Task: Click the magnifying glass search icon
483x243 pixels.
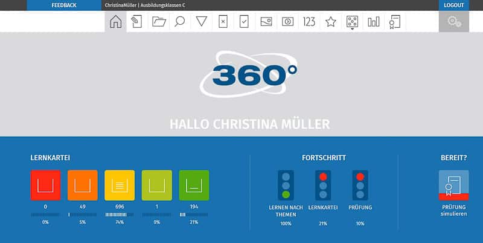Action: click(x=180, y=22)
